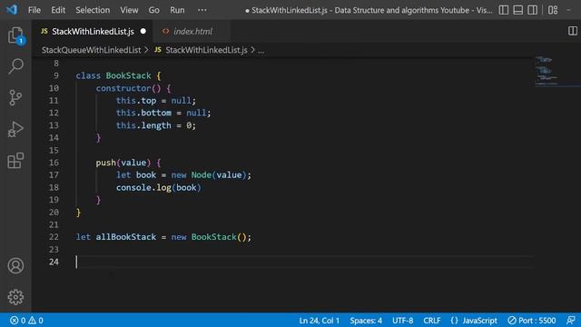Viewport: 581px width, 327px height.
Task: Click 'this.bottom = null;' on line 12
Action: (163, 113)
